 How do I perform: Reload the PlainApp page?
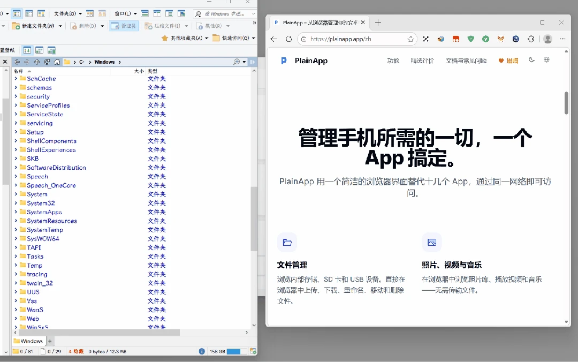(288, 39)
